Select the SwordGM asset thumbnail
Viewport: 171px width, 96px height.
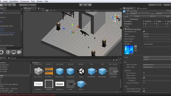tap(113, 71)
